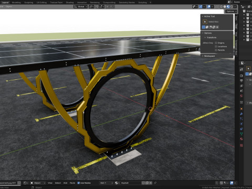The image size is (252, 189).
Task: Switch viewport to wireframe shading
Action: click(221, 7)
